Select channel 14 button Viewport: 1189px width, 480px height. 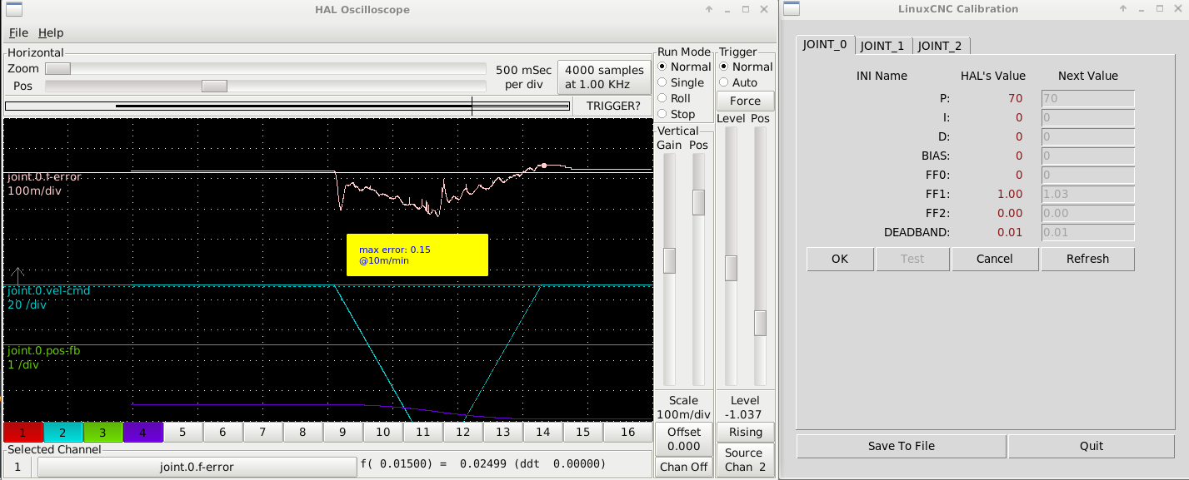point(543,432)
